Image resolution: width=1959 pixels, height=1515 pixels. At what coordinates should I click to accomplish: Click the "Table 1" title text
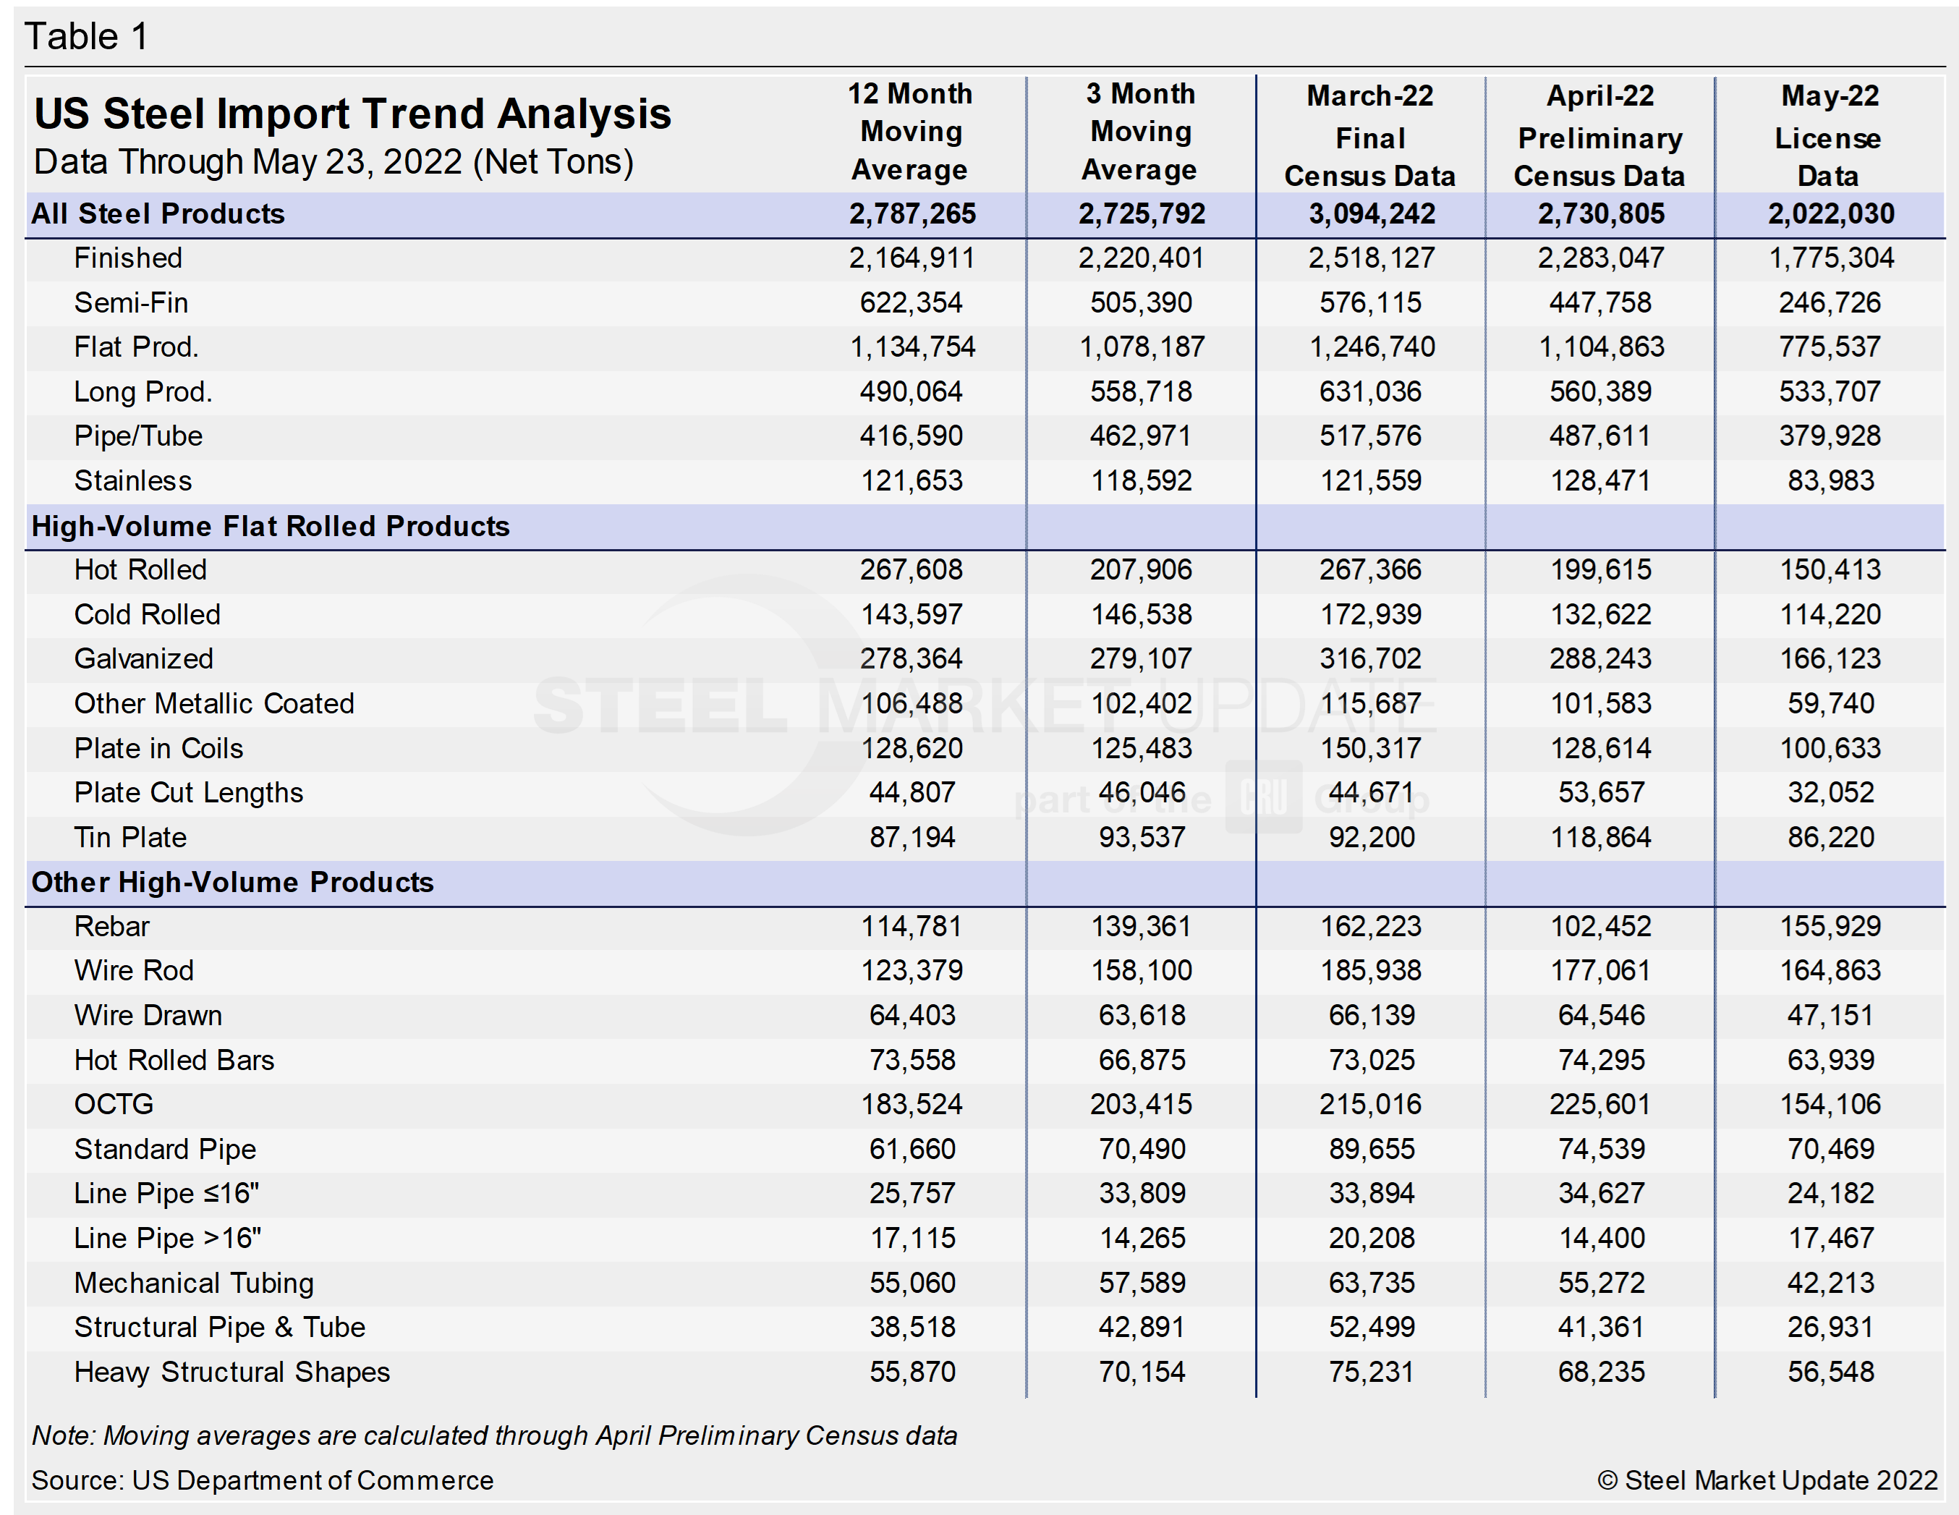point(86,37)
